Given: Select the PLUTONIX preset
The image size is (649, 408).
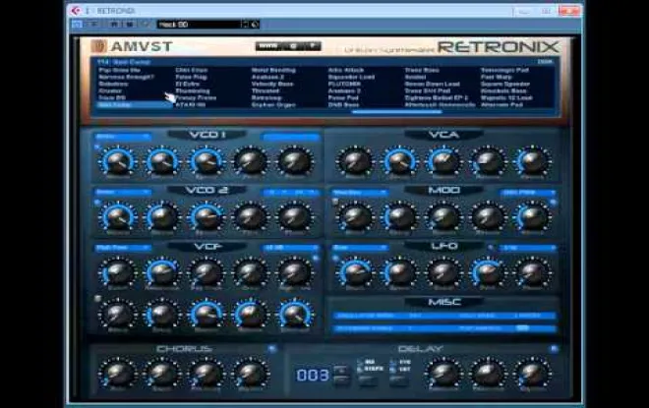Looking at the screenshot, I should (344, 84).
